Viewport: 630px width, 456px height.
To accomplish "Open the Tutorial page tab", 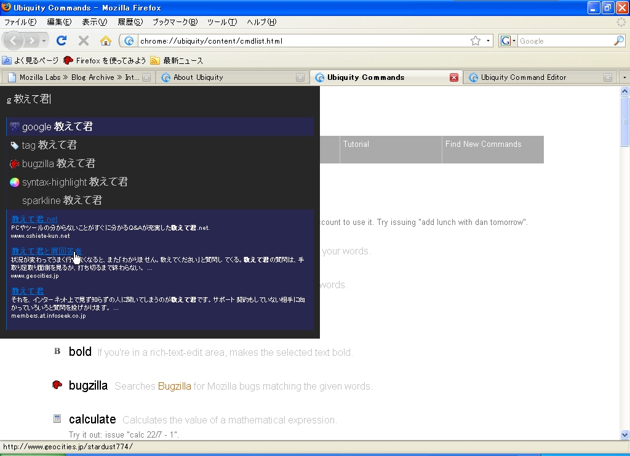I will pos(391,149).
